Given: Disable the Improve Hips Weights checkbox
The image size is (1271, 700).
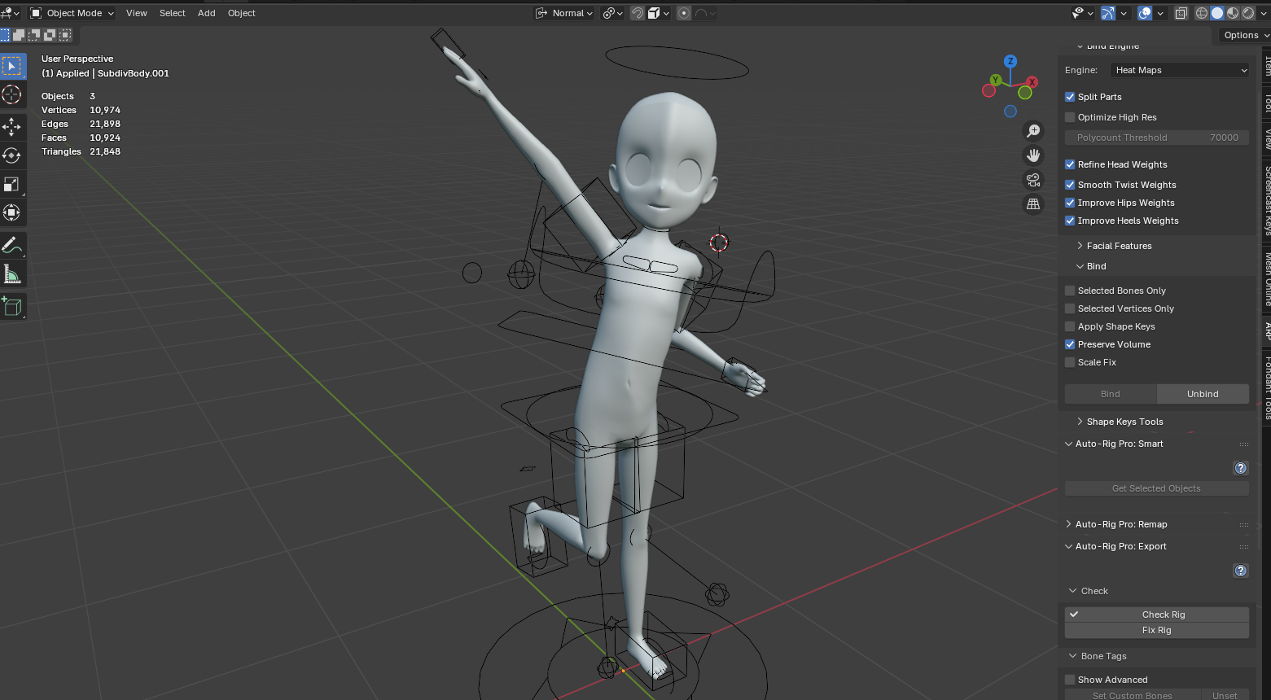Looking at the screenshot, I should (1070, 203).
